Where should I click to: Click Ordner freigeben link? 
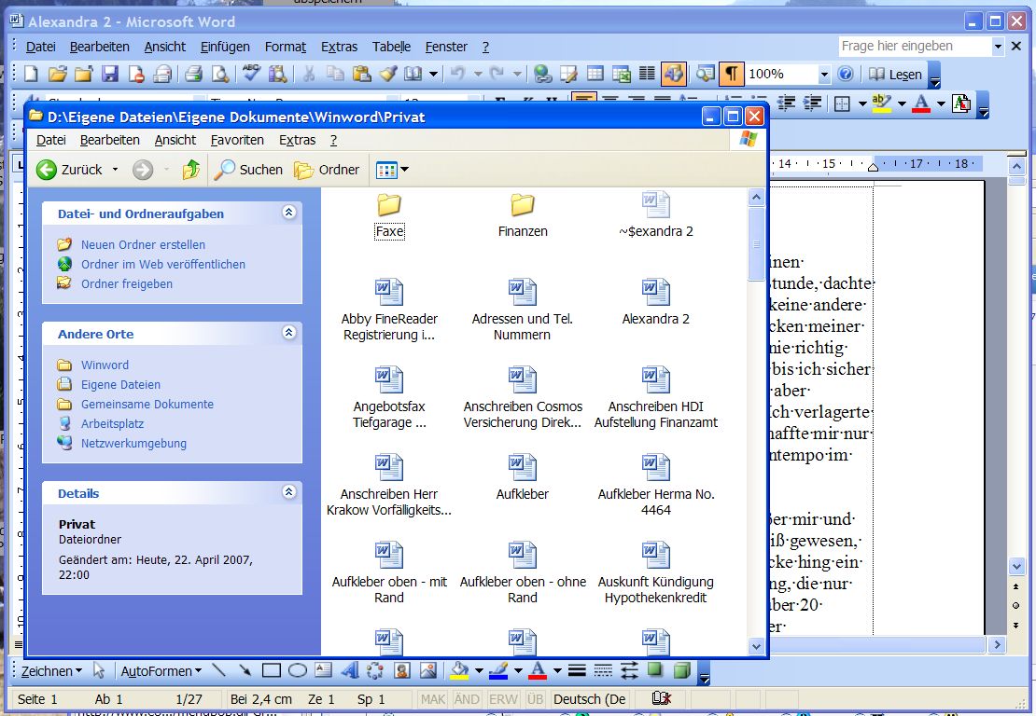click(x=127, y=284)
